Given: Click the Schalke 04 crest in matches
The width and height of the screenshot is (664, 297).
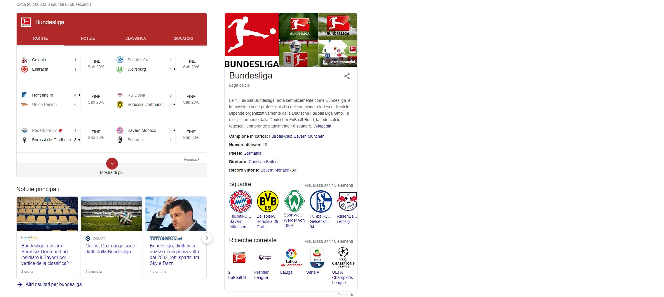Looking at the screenshot, I should point(120,60).
